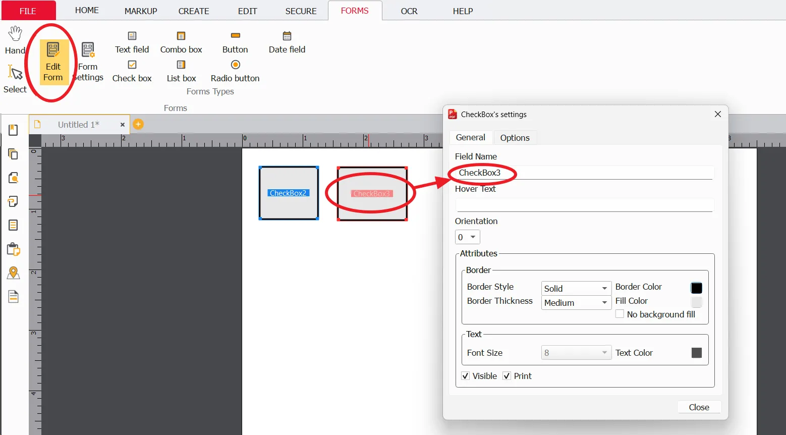Click the Field Name input box
Viewport: 786px width, 435px height.
[584, 173]
